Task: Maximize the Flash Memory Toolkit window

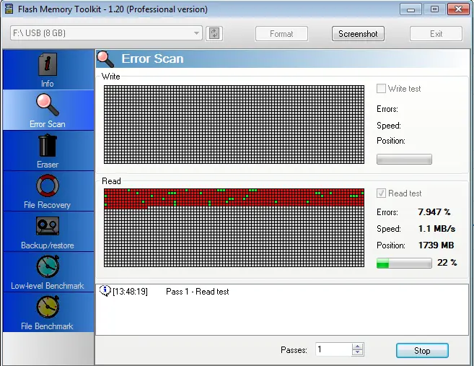Action: [434, 9]
